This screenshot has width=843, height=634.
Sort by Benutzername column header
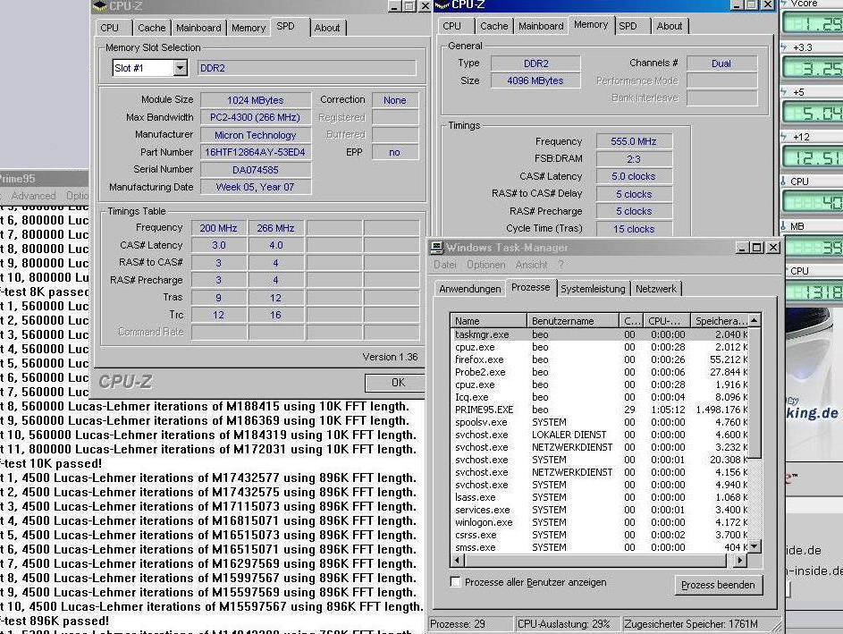[x=572, y=321]
